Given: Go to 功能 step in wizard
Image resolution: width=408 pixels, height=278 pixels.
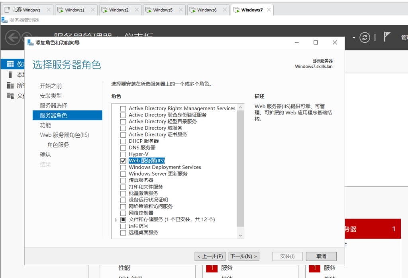Looking at the screenshot, I should pyautogui.click(x=45, y=125).
